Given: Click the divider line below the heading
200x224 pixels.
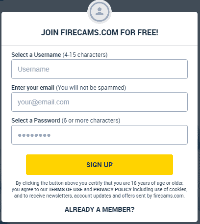Looking at the screenshot, I should [100, 46].
